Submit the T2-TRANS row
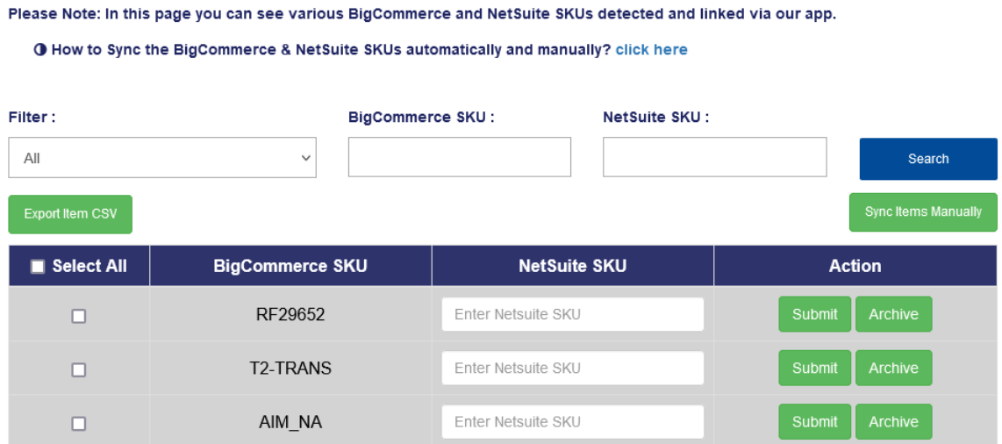1002x444 pixels. click(x=814, y=368)
